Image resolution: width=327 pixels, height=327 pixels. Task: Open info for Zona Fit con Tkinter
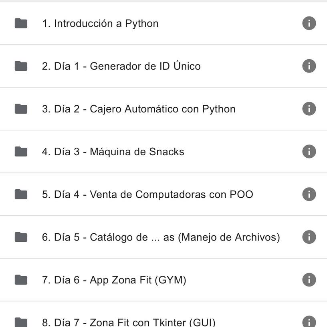(x=309, y=321)
